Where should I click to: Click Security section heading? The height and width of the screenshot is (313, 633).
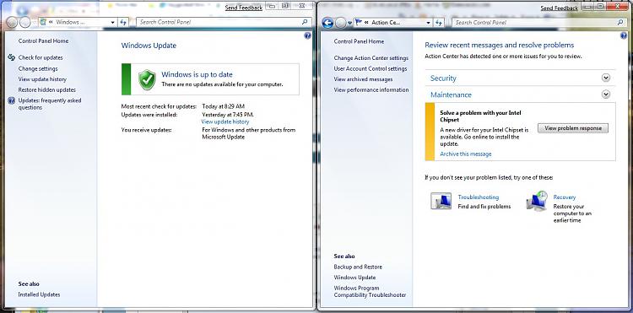[x=443, y=78]
